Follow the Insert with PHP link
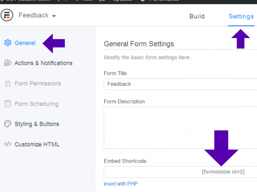257x192 pixels. coord(121,184)
